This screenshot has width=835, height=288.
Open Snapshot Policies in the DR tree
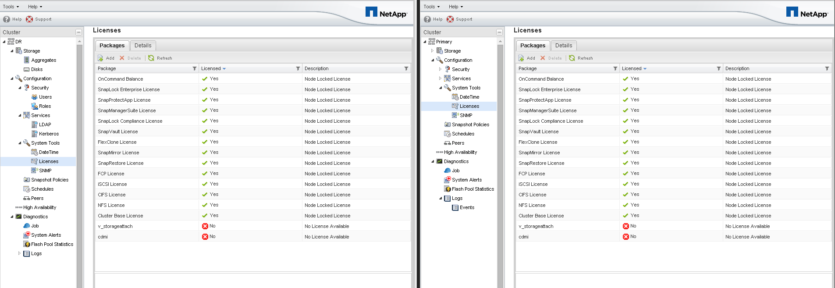pos(50,180)
